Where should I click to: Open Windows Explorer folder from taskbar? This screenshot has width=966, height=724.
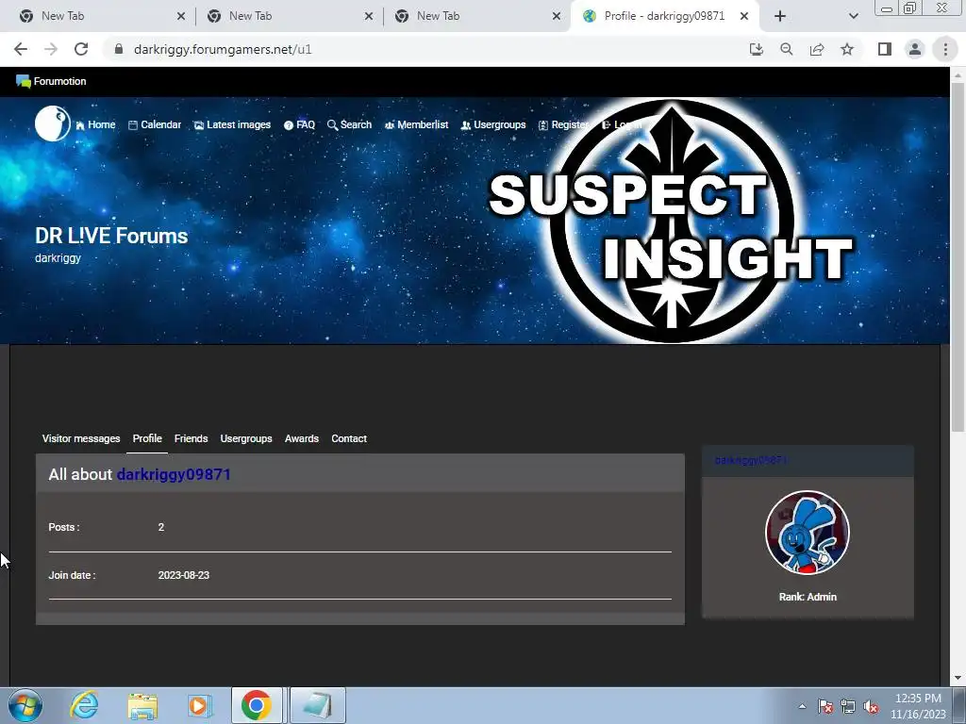pos(142,706)
